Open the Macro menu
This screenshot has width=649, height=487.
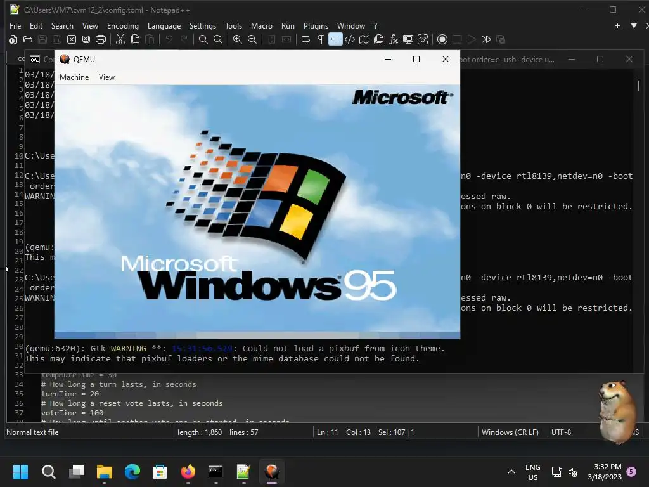tap(262, 25)
